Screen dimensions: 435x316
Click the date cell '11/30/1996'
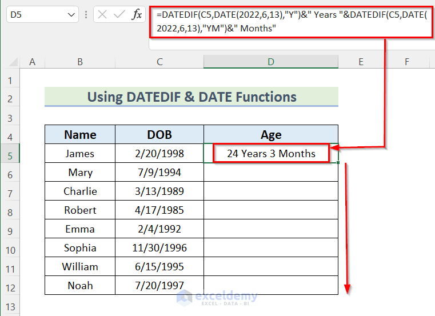159,248
